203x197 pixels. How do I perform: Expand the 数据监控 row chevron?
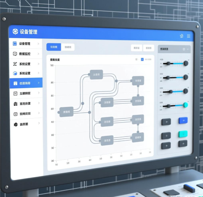tap(39, 54)
